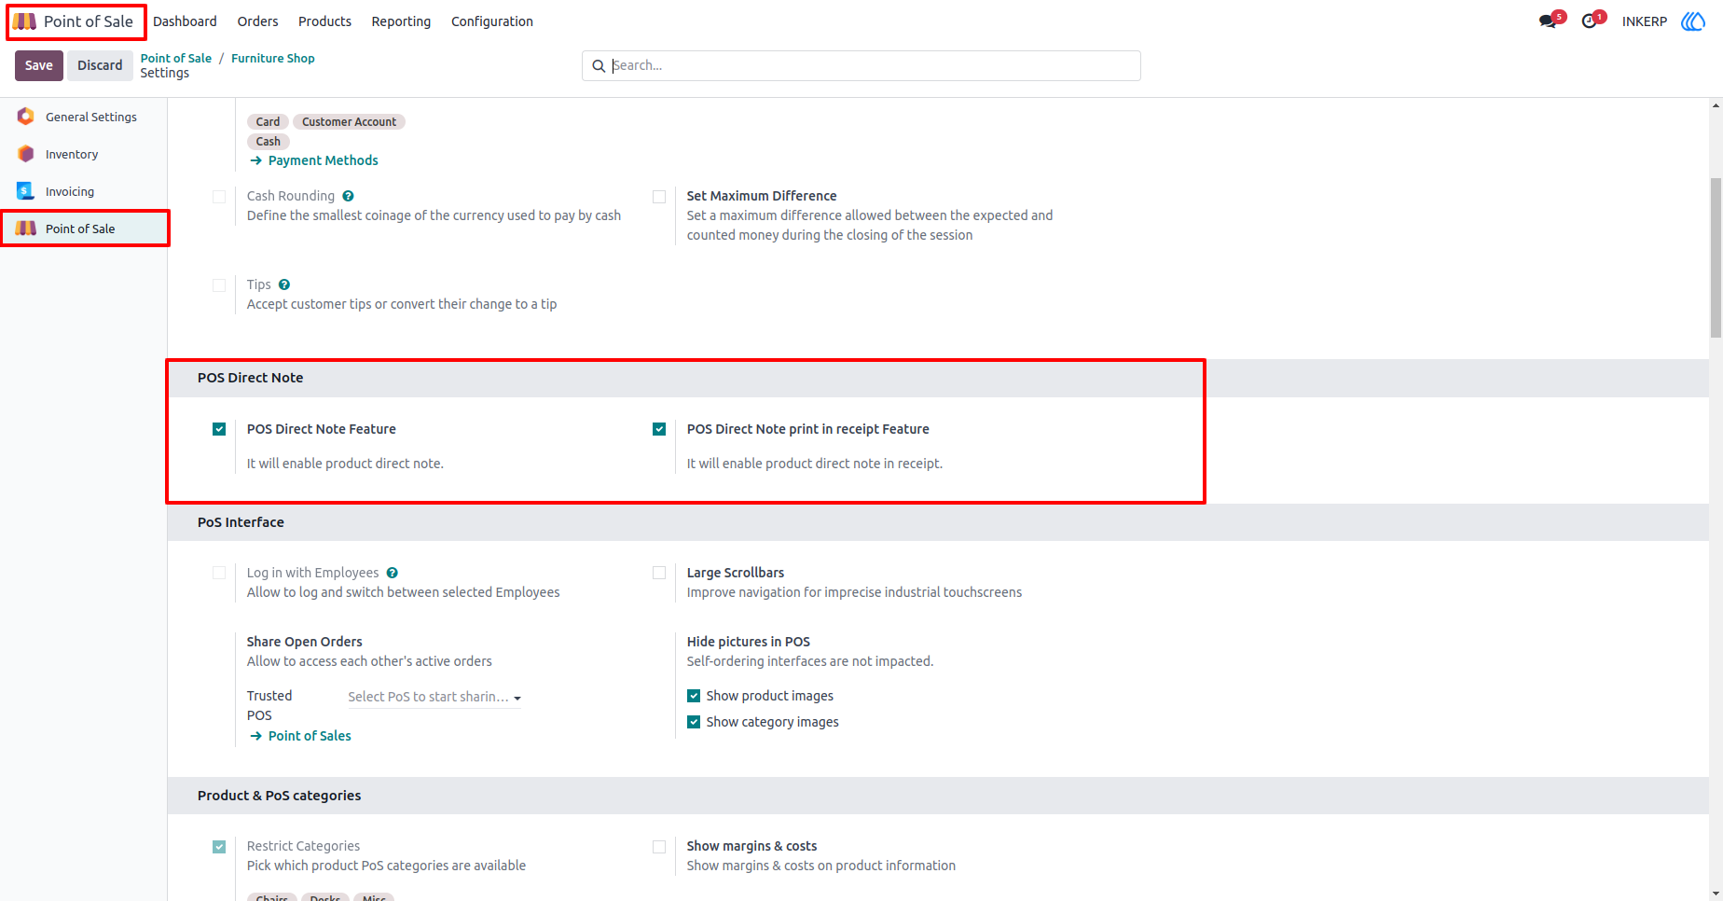Click the General Settings sidebar icon
This screenshot has height=901, width=1723.
coord(26,117)
